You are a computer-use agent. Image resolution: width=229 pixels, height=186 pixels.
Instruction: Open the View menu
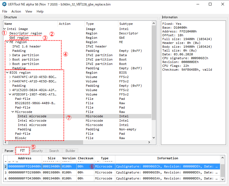tap(29, 11)
